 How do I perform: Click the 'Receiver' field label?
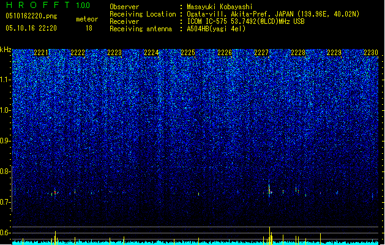124,21
